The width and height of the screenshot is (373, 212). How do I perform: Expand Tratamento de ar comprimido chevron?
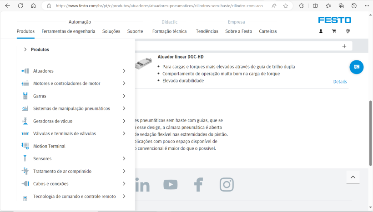(124, 171)
